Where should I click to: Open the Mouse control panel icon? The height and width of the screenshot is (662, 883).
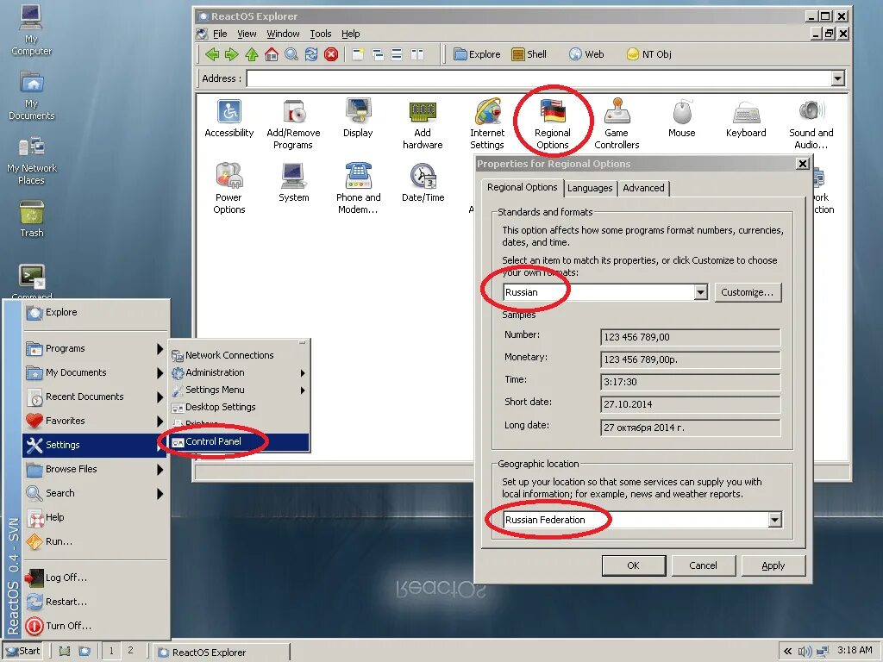pos(682,118)
